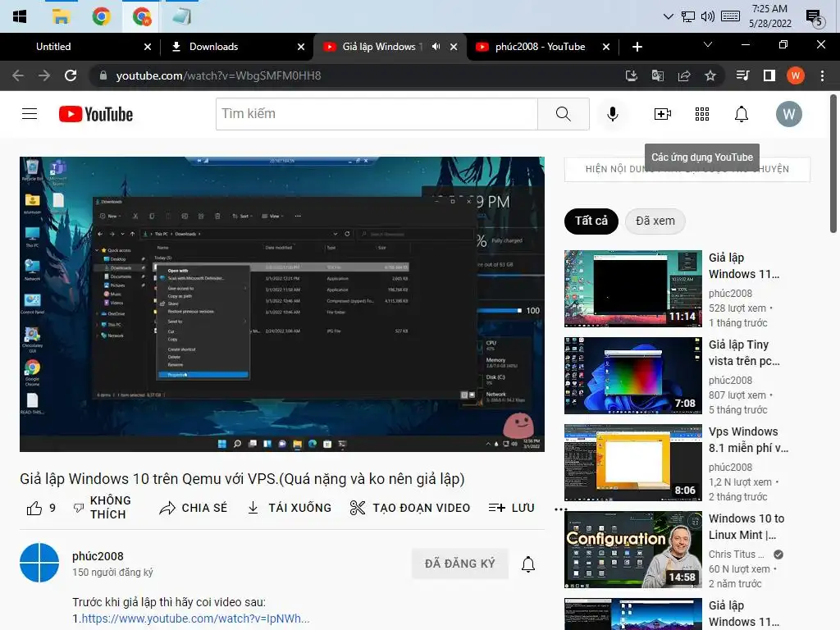The image size is (840, 630).
Task: Open the phúc2008 channel avatar
Action: tap(39, 563)
